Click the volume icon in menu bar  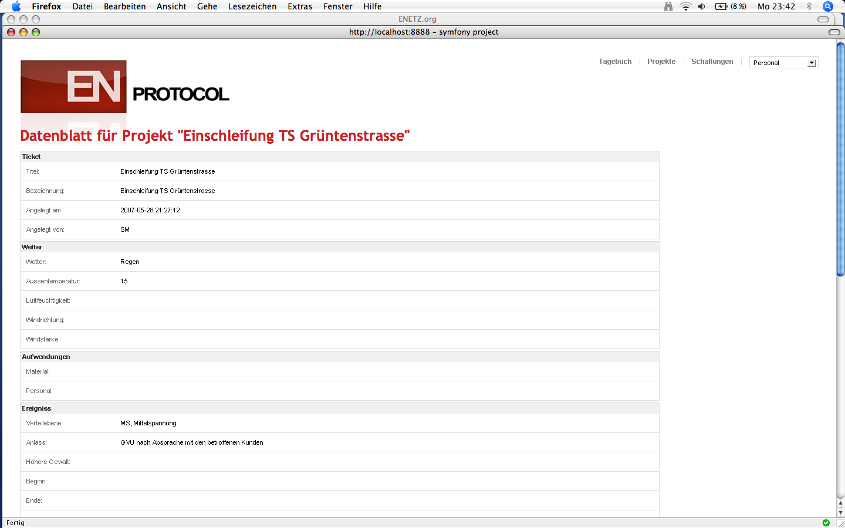click(x=701, y=6)
